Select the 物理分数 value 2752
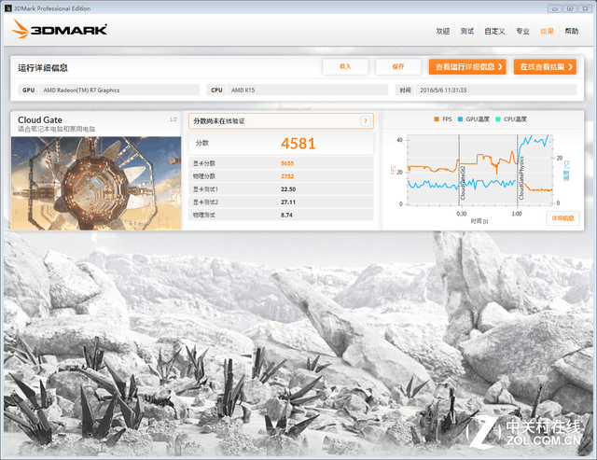597x460 pixels. click(287, 176)
